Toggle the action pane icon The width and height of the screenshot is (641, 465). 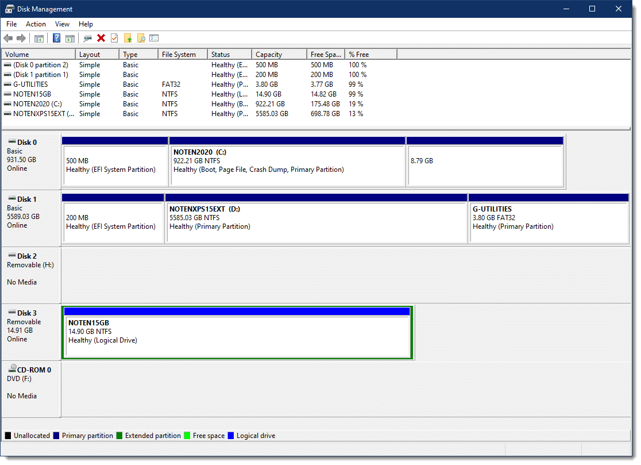coord(69,38)
